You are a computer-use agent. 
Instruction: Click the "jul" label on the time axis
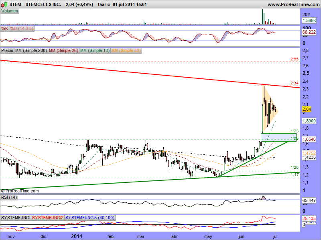pyautogui.click(x=275, y=236)
